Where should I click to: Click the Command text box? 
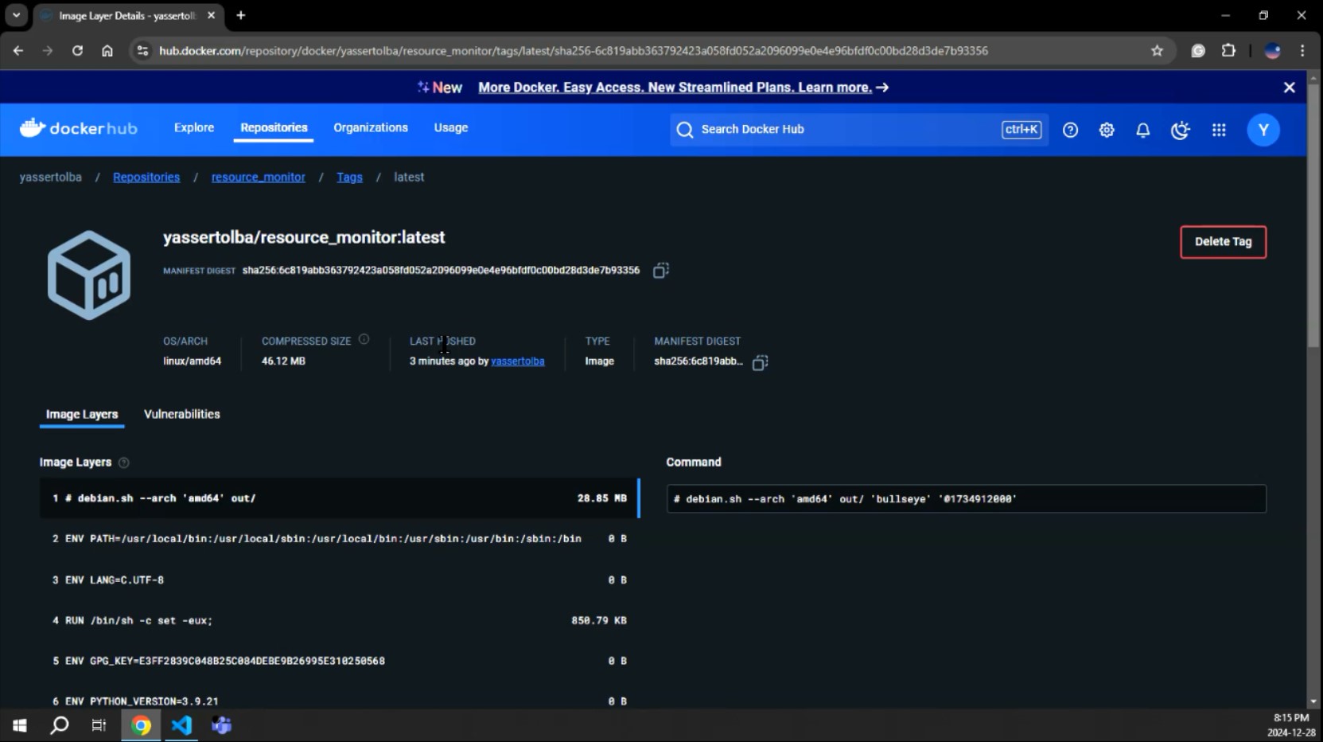[x=966, y=499]
